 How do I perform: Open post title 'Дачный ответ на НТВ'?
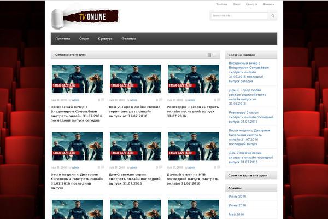[192, 179]
